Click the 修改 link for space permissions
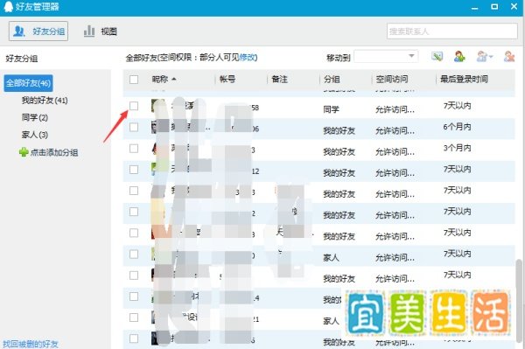This screenshot has height=349, width=525. point(248,57)
